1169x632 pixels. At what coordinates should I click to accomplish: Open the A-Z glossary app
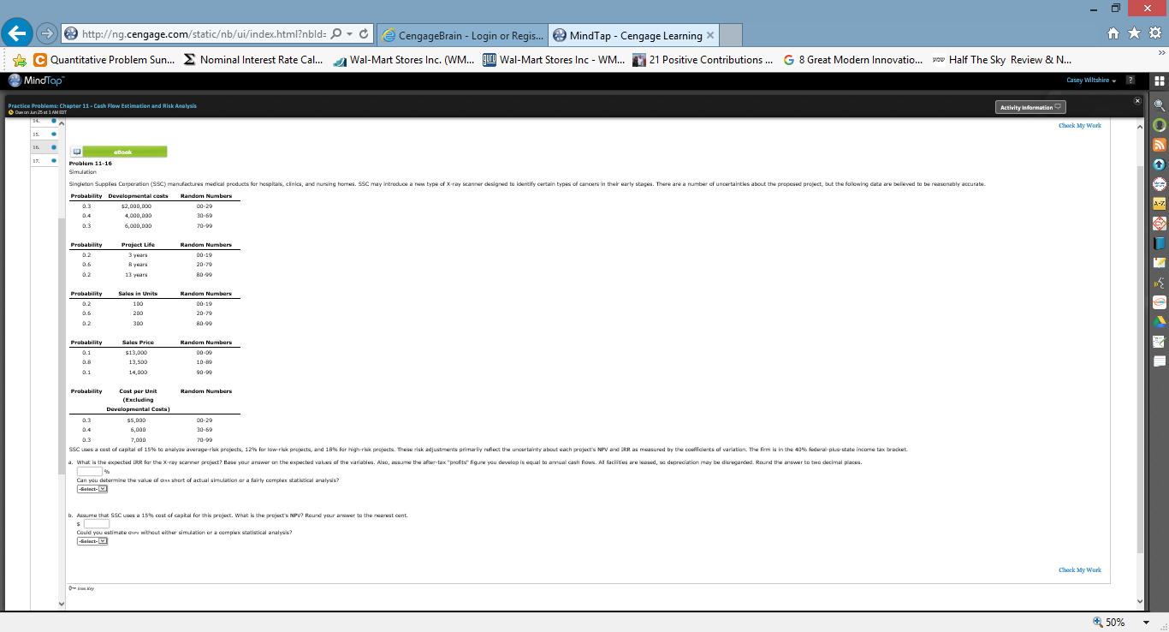[1160, 204]
